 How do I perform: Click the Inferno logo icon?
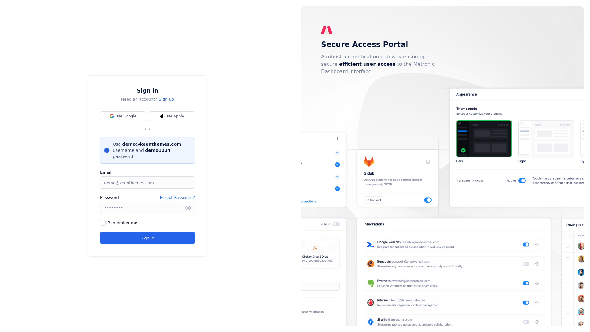[x=371, y=303]
